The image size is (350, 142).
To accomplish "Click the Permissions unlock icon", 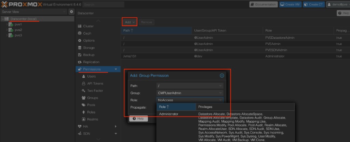I will click(x=79, y=69).
